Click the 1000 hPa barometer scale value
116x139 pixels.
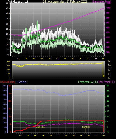tap(108, 8)
